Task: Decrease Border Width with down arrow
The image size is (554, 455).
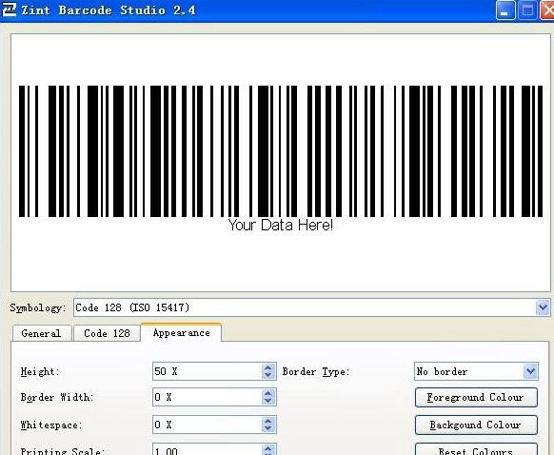Action: (268, 401)
